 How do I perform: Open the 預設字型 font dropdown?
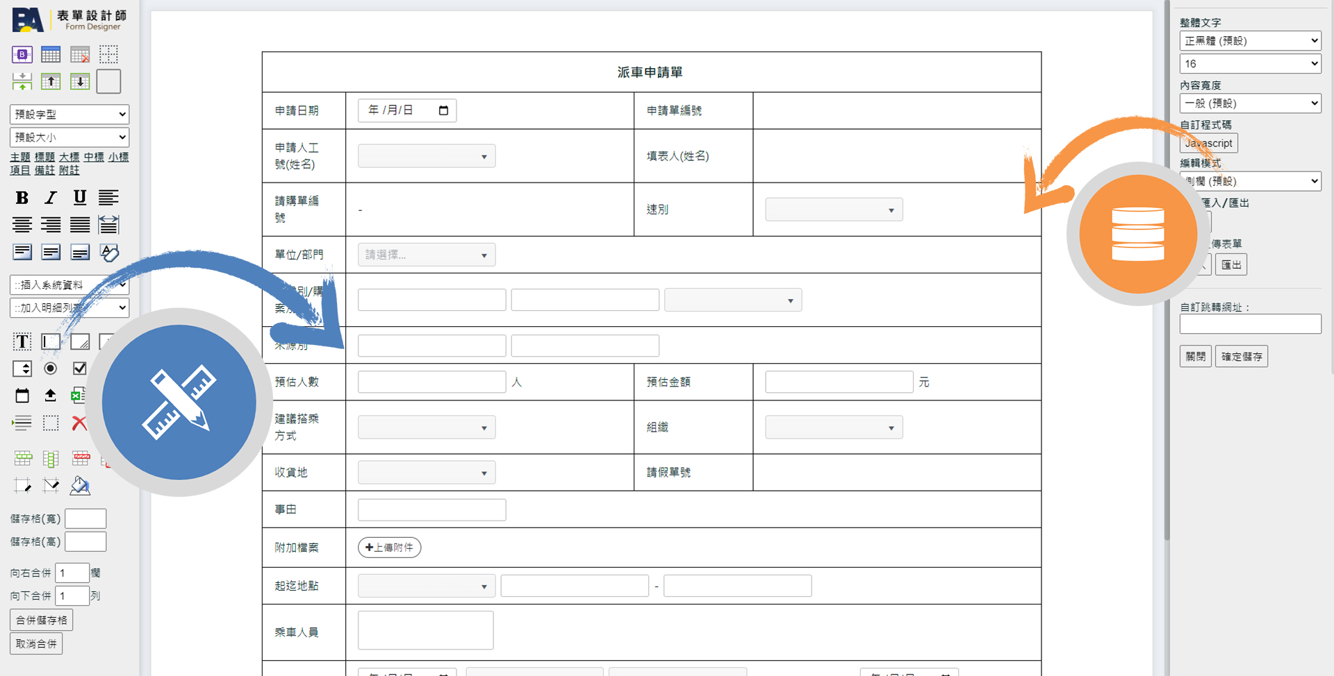(x=69, y=115)
